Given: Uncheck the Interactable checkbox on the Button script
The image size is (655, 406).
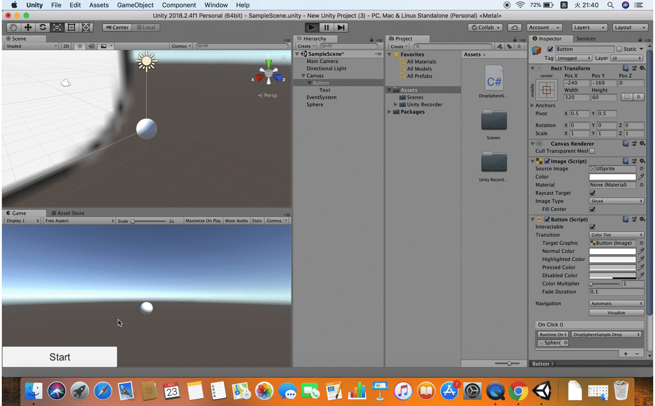Looking at the screenshot, I should click(x=592, y=226).
